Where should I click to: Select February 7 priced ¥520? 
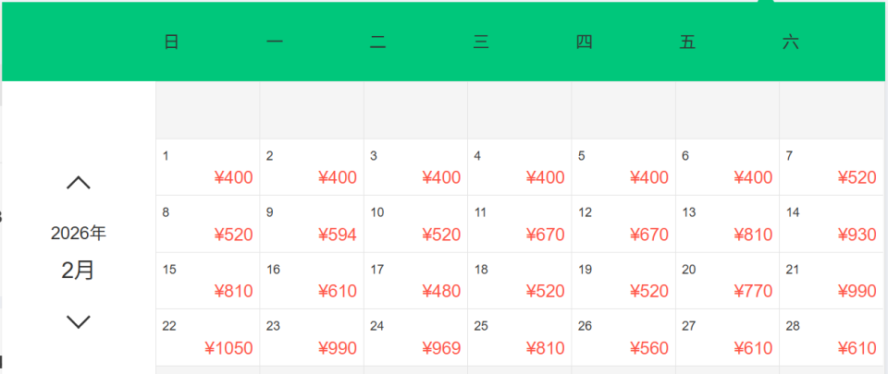[x=832, y=167]
